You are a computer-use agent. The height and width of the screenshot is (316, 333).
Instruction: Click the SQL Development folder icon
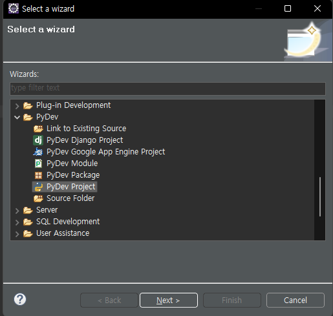coord(28,222)
